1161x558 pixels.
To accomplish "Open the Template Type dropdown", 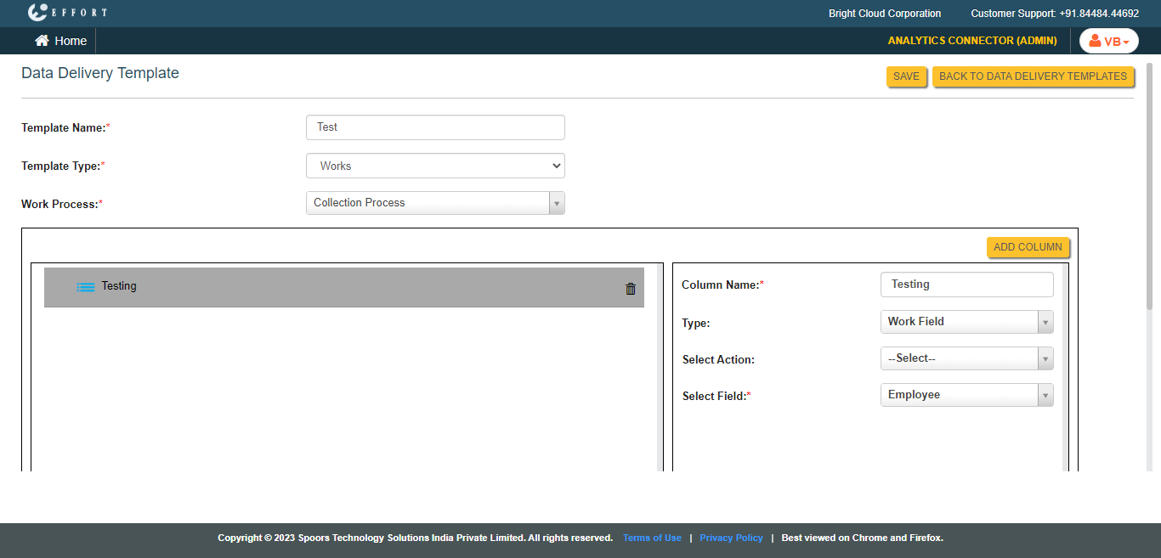I will (x=435, y=166).
